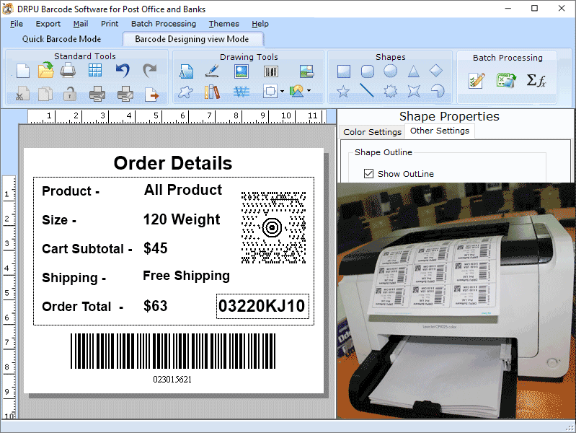Click the batch edit checklist icon

[x=477, y=81]
